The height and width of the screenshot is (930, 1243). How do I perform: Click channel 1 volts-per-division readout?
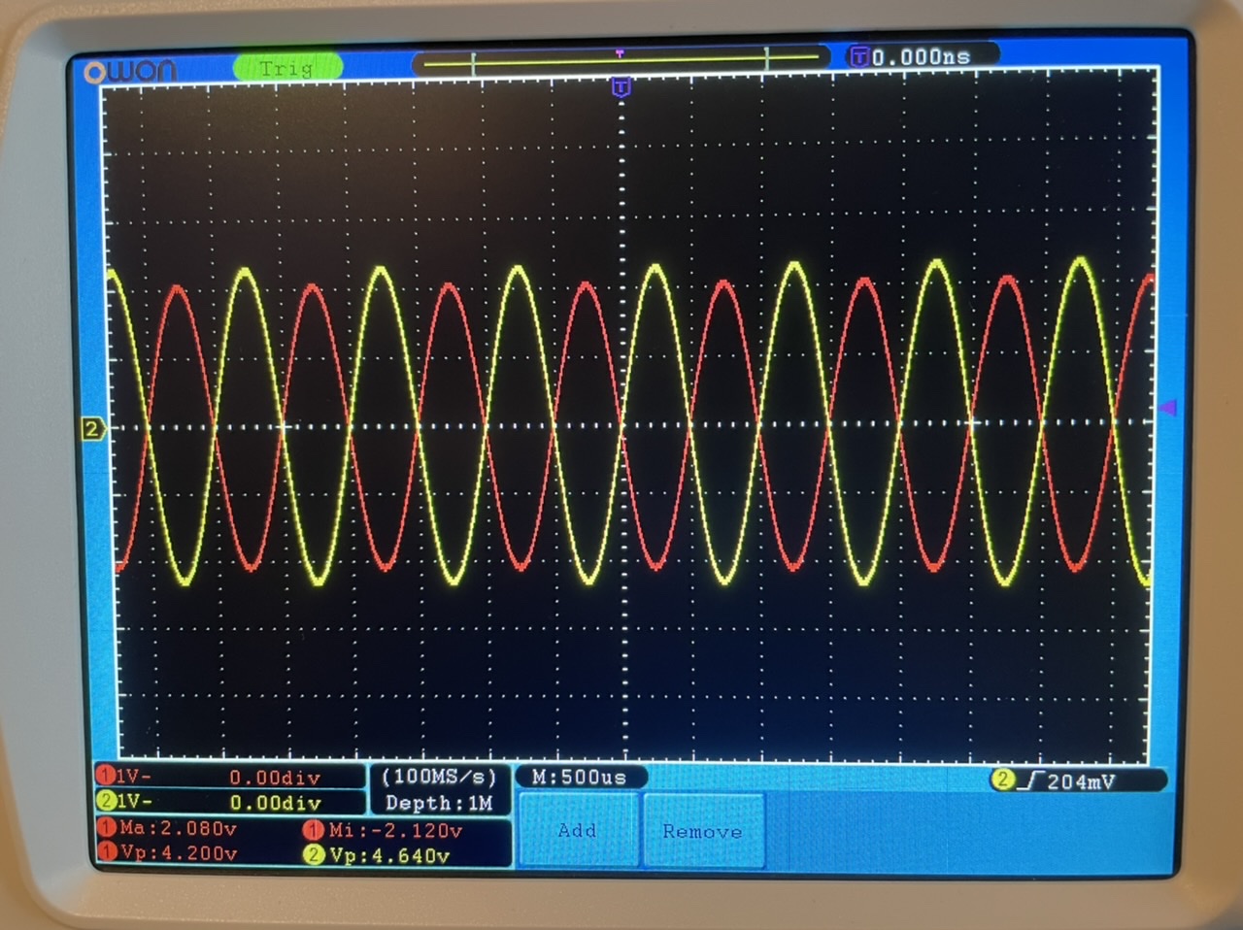[x=134, y=777]
